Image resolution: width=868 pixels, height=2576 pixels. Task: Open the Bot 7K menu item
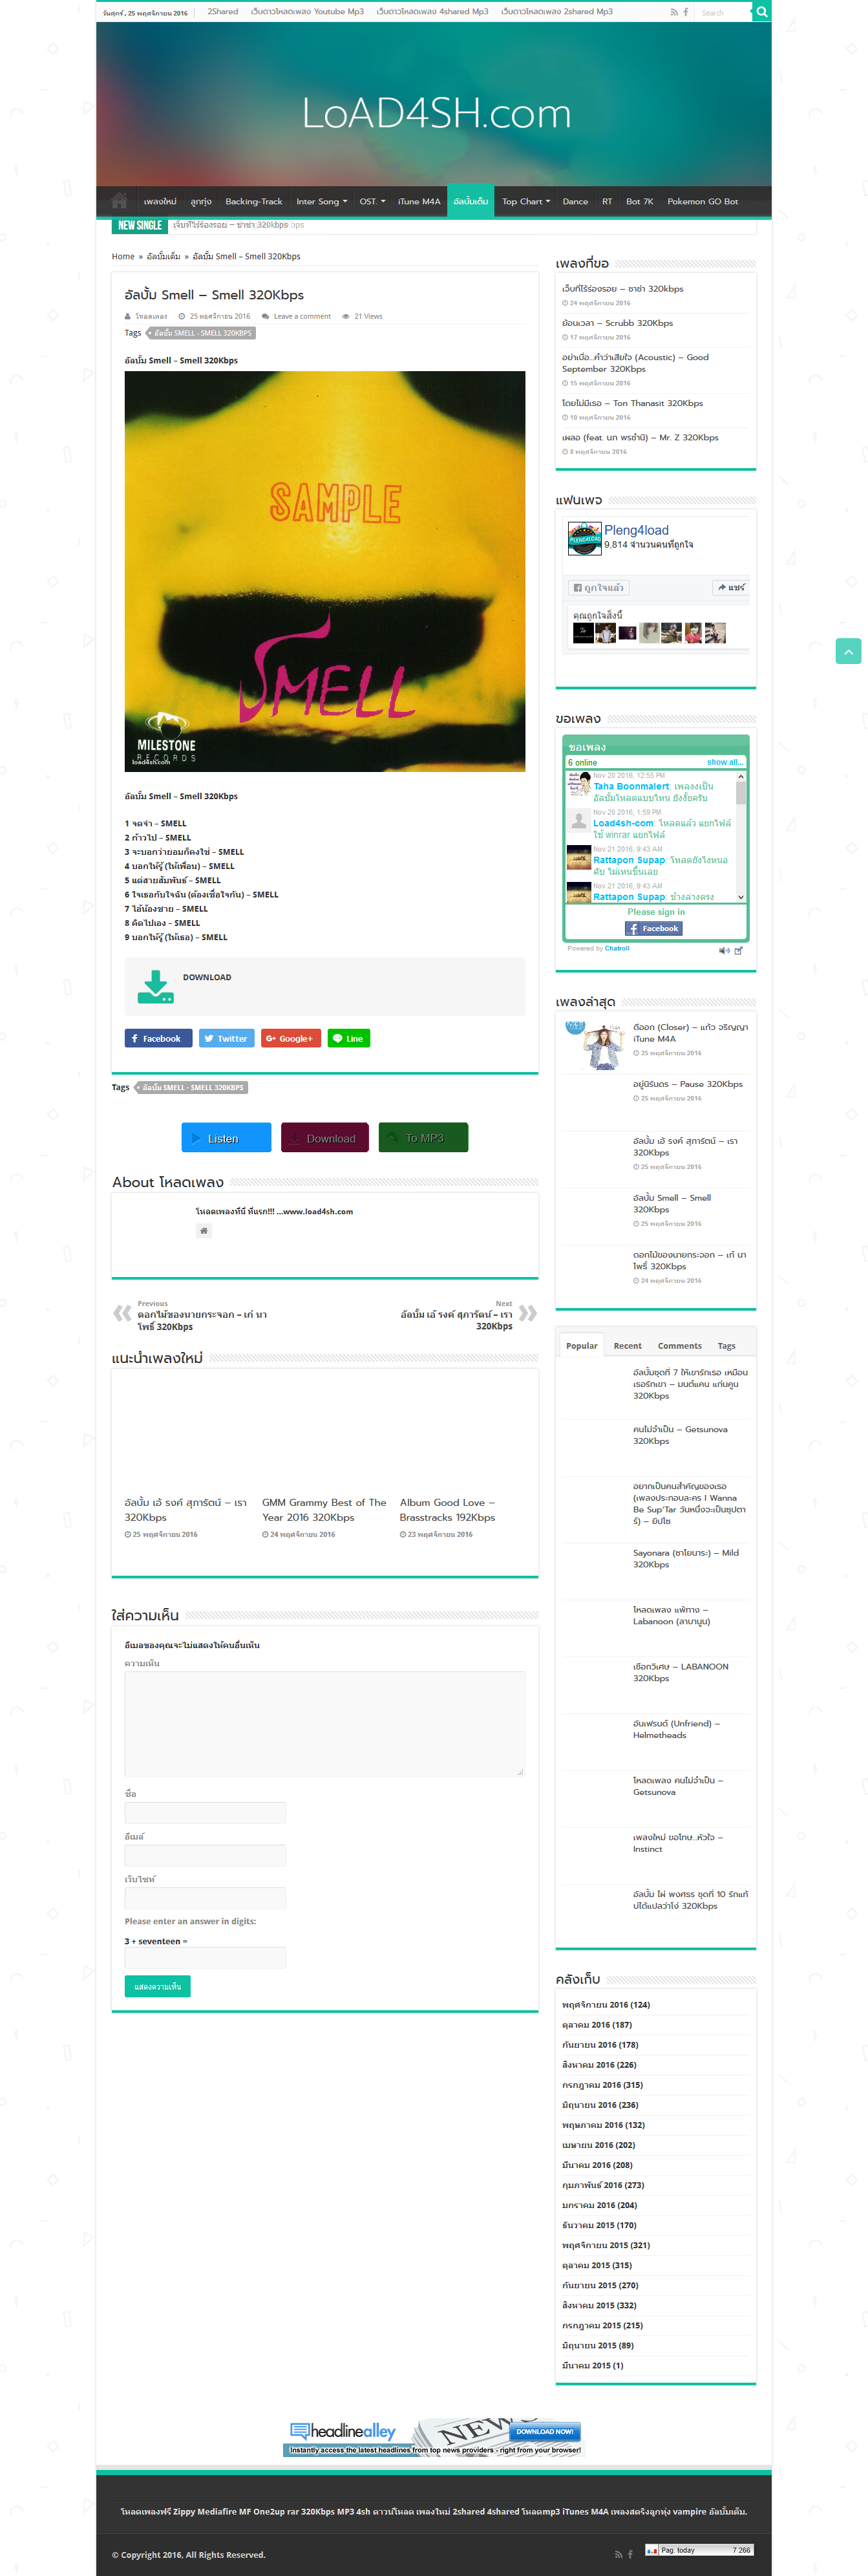(639, 201)
